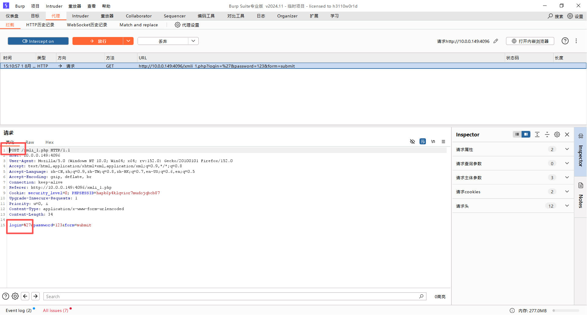Open the help question mark near 打开内嵌浏览器
This screenshot has height=315, width=587.
click(565, 41)
